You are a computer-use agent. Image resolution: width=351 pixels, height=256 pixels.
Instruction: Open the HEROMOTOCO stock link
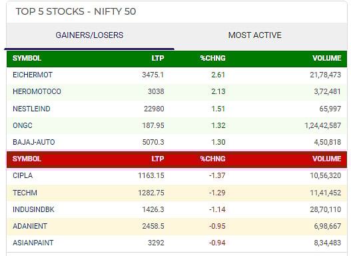(x=37, y=91)
